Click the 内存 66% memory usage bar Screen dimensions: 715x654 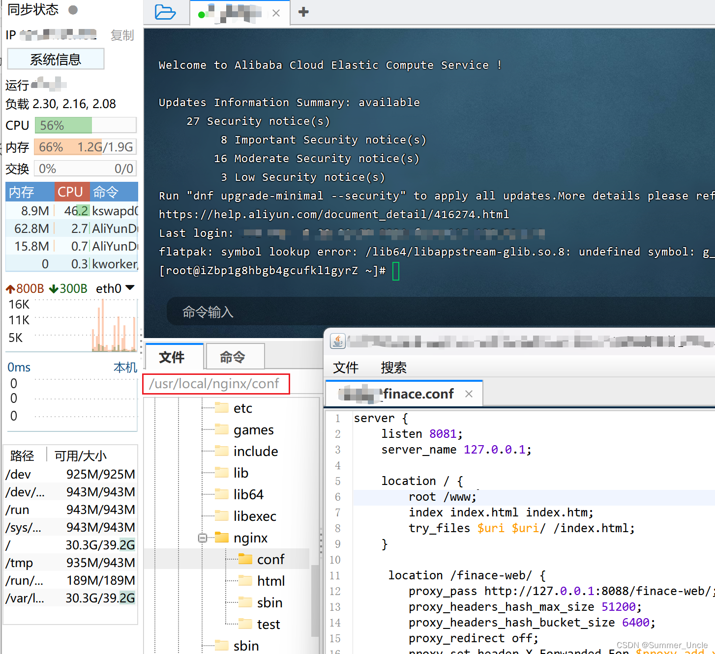pos(85,147)
